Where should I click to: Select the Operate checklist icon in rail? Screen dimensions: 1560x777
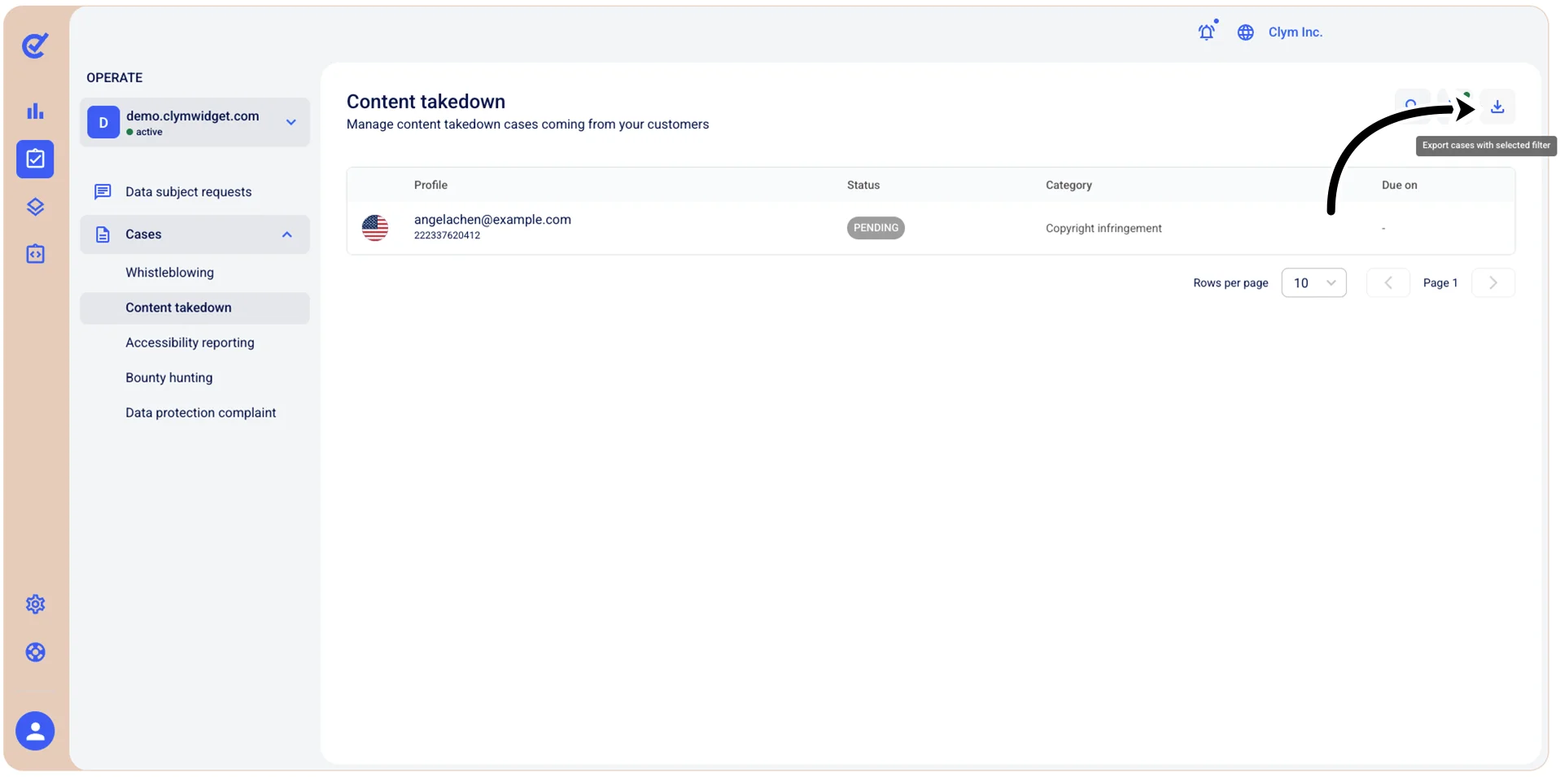coord(35,159)
